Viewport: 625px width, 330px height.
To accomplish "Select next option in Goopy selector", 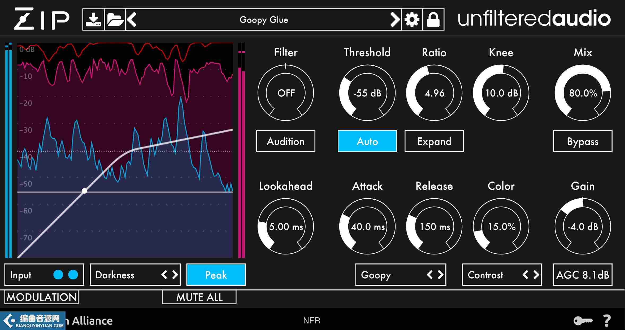I will point(440,275).
